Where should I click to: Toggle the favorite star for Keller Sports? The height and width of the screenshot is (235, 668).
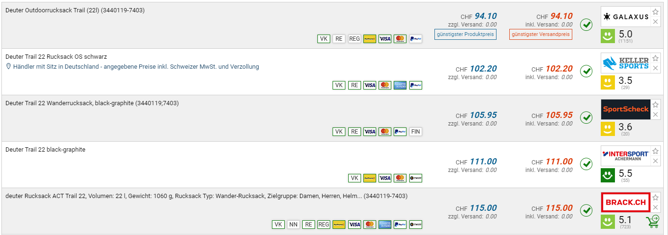click(655, 58)
